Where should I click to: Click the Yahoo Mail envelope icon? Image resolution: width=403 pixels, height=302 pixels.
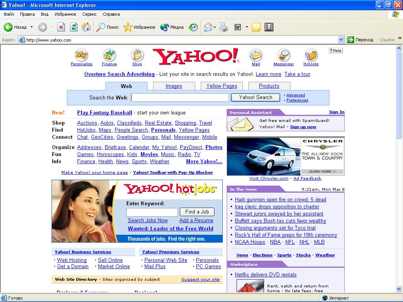(256, 55)
